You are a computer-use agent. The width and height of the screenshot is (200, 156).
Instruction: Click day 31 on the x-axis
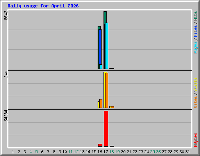[187, 152]
